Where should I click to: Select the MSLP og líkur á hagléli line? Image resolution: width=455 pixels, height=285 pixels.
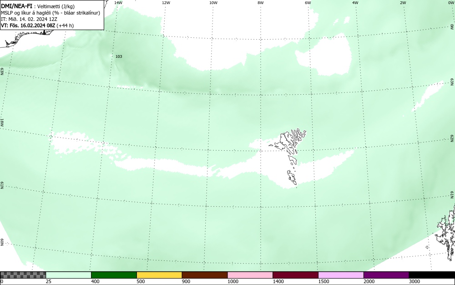[x=51, y=13]
